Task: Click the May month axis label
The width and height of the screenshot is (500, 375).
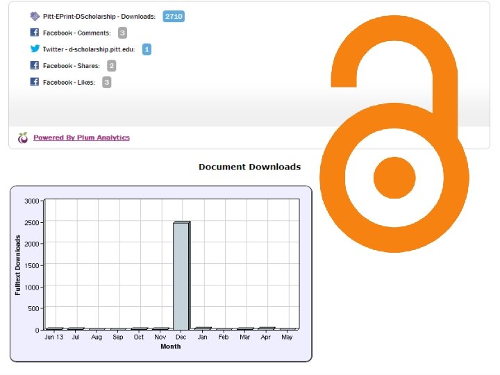Action: click(x=287, y=337)
